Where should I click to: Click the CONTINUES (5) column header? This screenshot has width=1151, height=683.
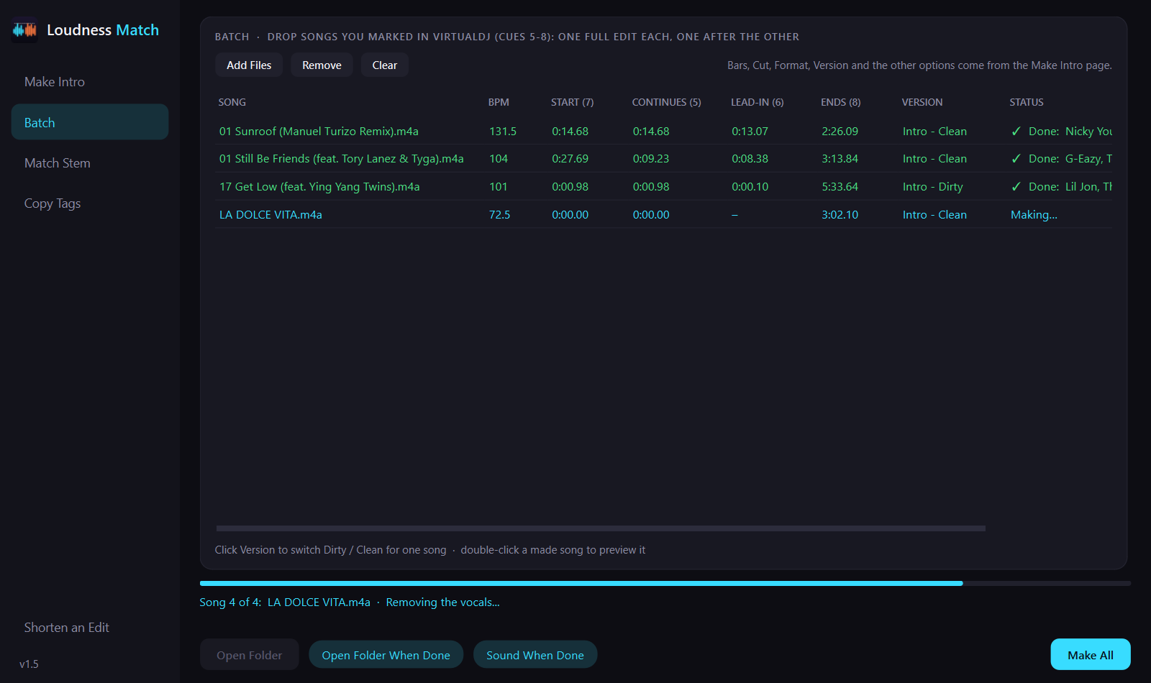pos(666,102)
